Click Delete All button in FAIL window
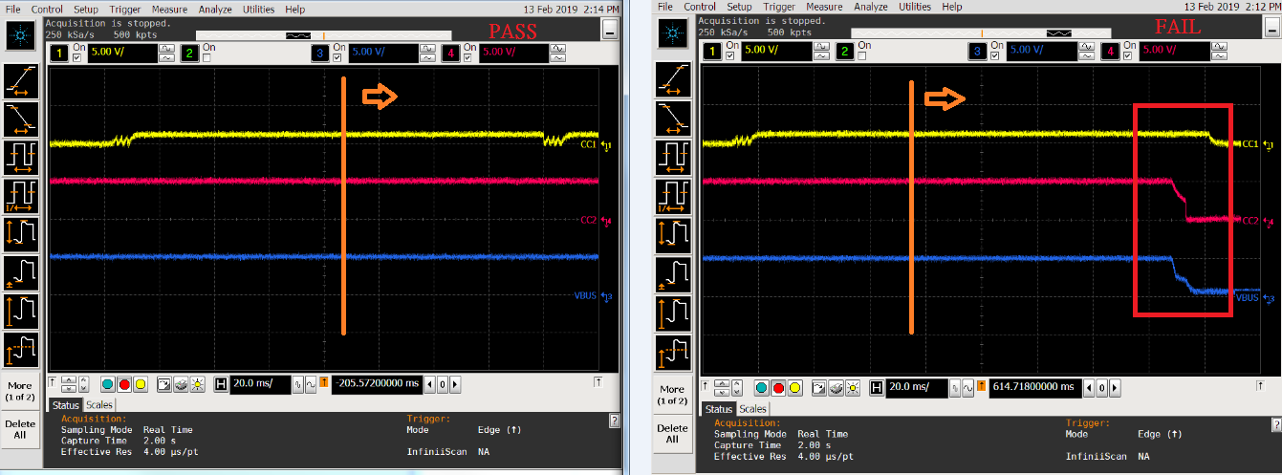The height and width of the screenshot is (475, 1282). pos(672,433)
